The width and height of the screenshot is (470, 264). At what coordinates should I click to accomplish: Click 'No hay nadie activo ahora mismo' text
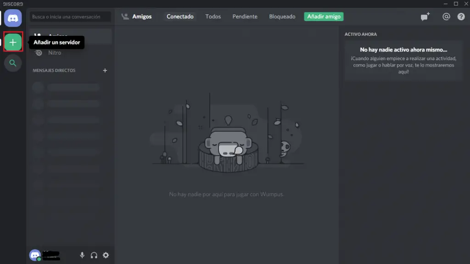pyautogui.click(x=403, y=50)
